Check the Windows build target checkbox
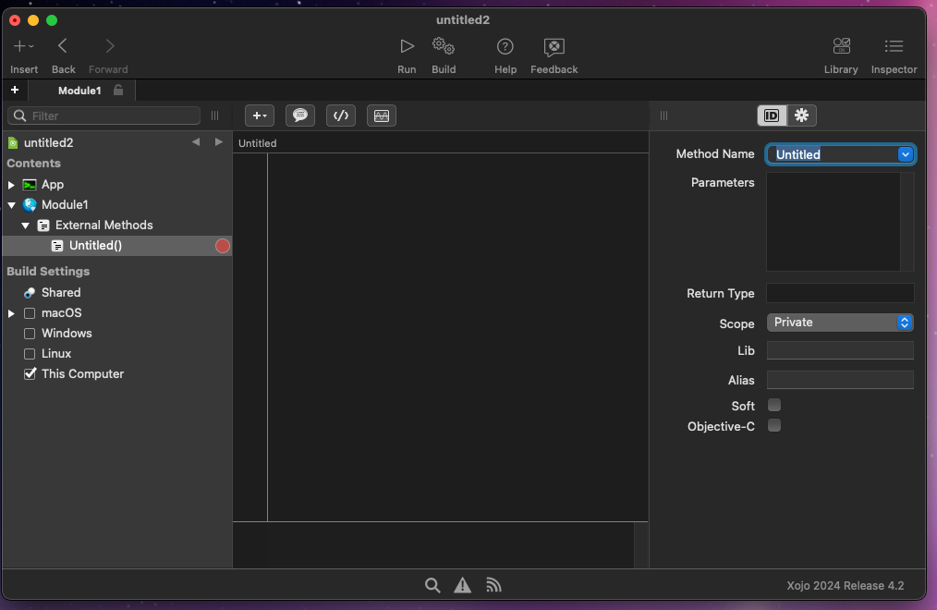Screen dimensions: 937x610 tap(30, 334)
